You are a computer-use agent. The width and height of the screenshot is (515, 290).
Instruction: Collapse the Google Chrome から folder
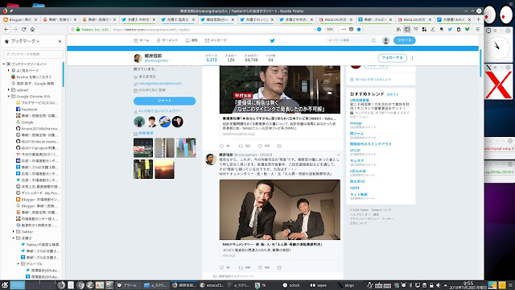click(9, 97)
